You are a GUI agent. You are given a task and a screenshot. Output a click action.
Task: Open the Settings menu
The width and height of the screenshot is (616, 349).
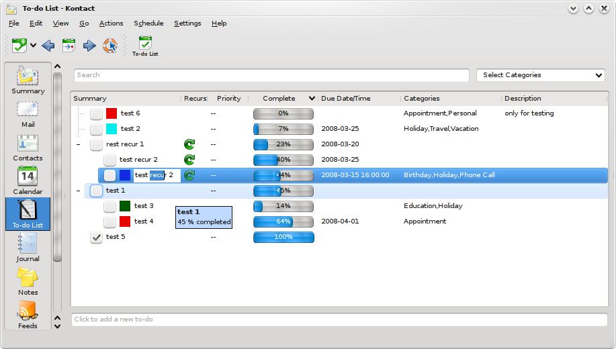(x=187, y=23)
